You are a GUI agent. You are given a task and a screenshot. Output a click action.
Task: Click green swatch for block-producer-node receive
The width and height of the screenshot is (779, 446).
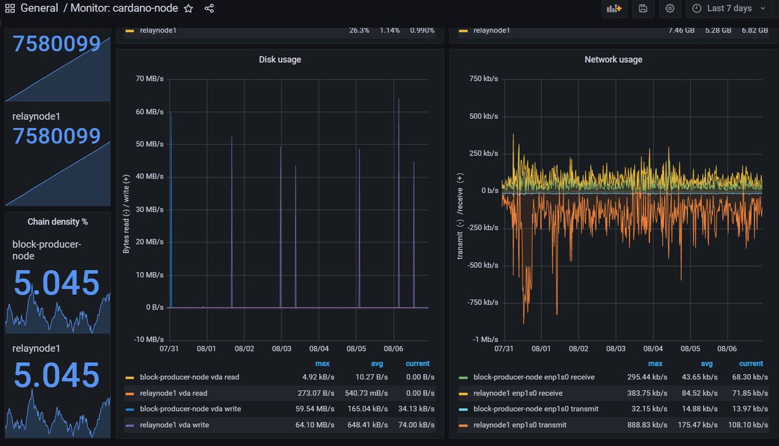[x=464, y=377]
